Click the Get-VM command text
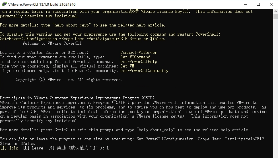This screenshot has width=278, height=158. click(127, 66)
